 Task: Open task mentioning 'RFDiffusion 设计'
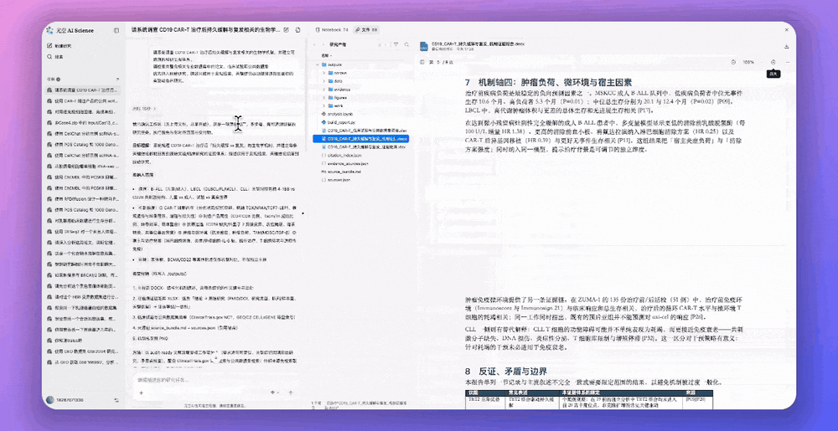[83, 198]
